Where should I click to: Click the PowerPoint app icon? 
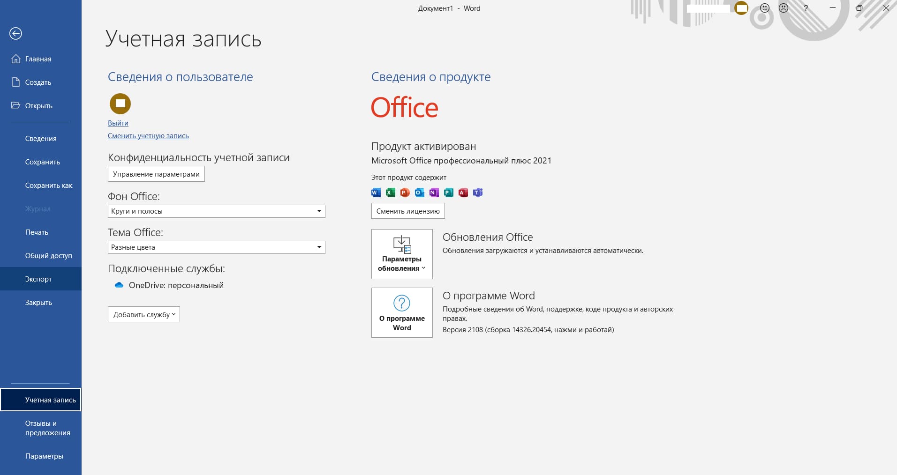coord(405,193)
